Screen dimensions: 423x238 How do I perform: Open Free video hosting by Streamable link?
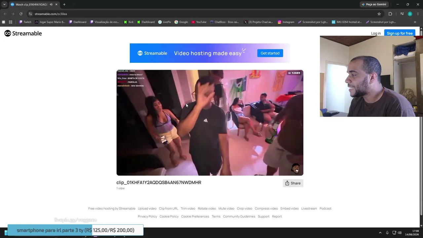coord(112,209)
